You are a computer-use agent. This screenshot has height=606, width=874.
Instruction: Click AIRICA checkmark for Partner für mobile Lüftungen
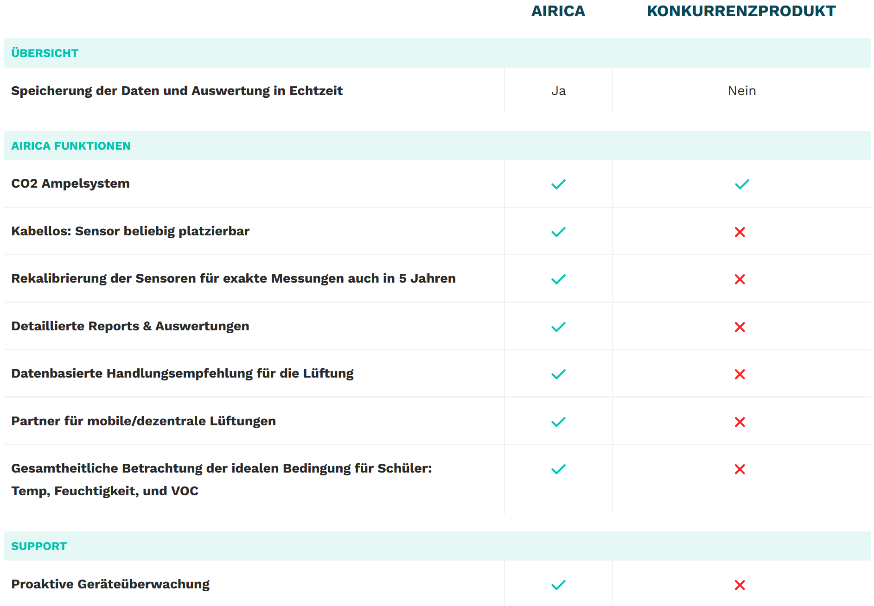[558, 422]
